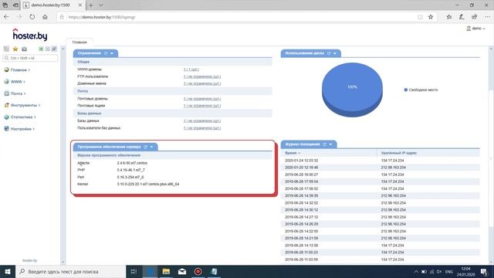Click the blue disk usage pie chart
This screenshot has width=494, height=278.
pos(352,90)
